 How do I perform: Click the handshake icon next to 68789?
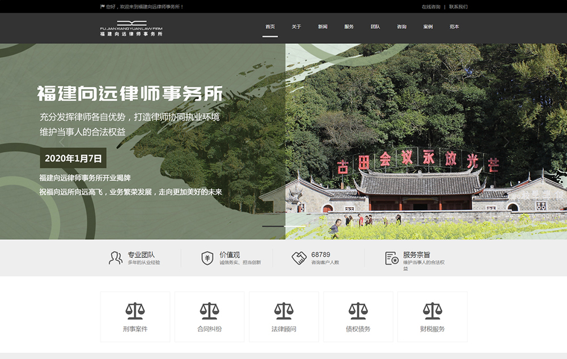(299, 258)
